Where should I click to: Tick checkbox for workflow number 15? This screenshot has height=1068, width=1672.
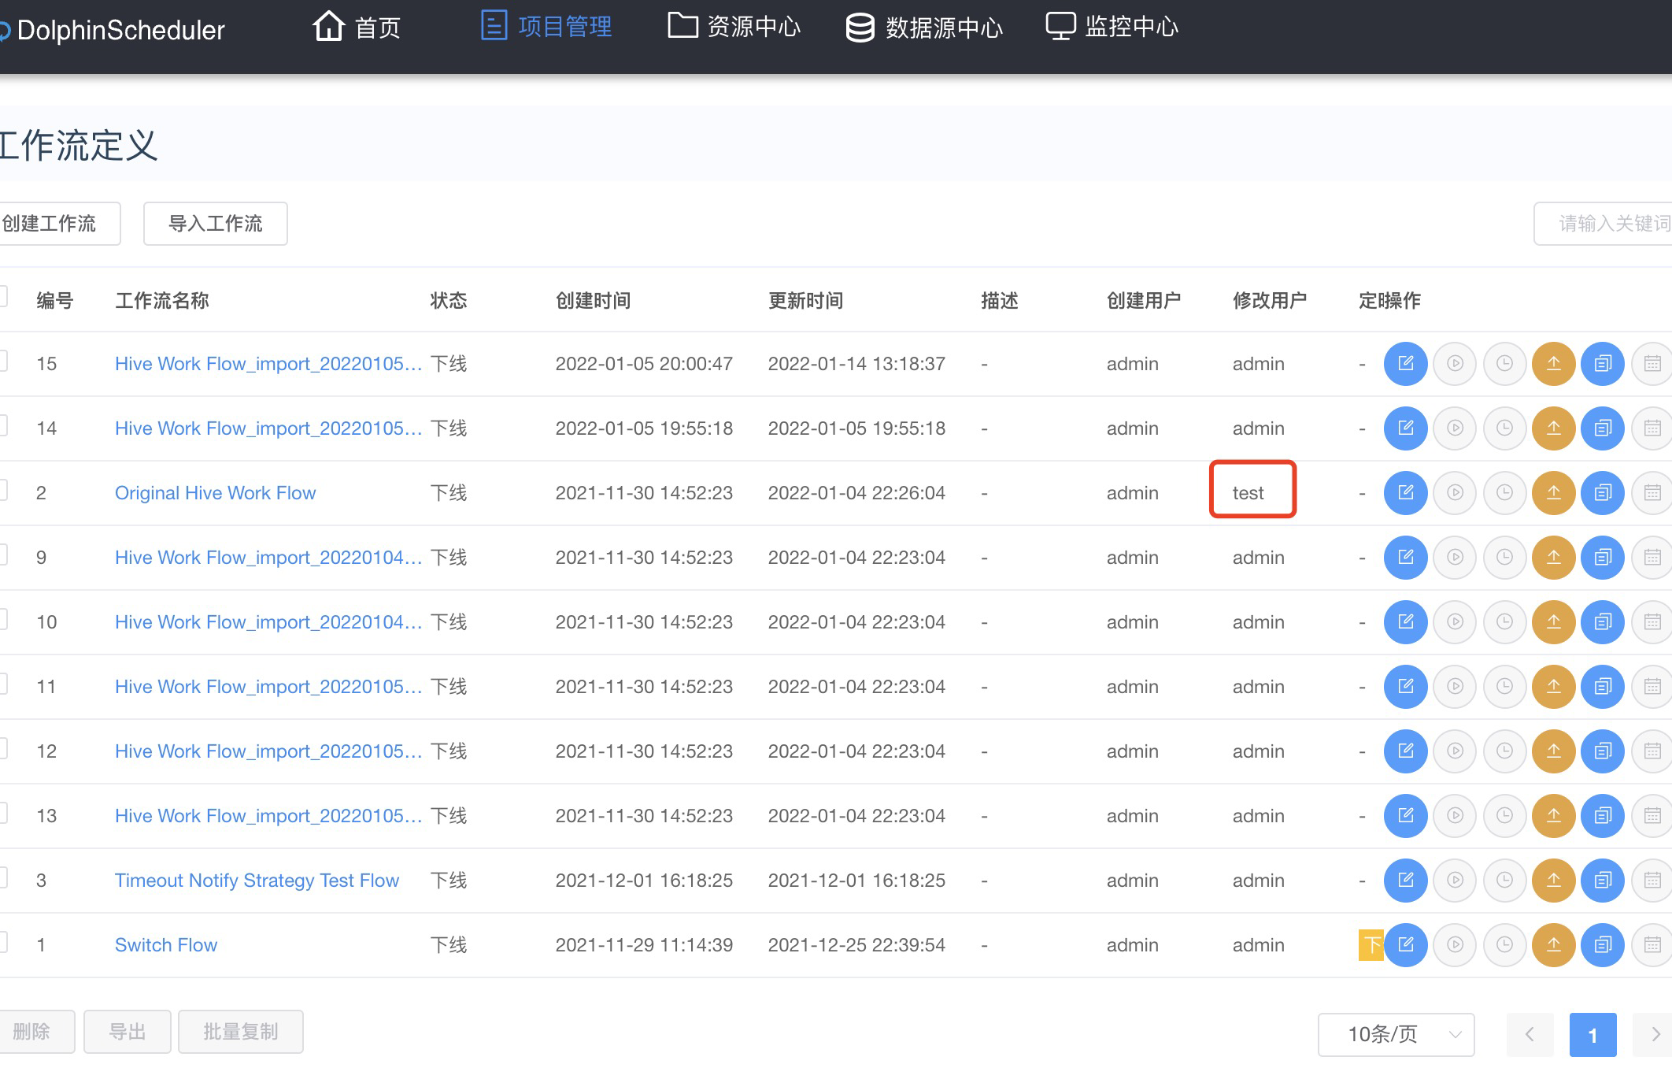click(2, 361)
